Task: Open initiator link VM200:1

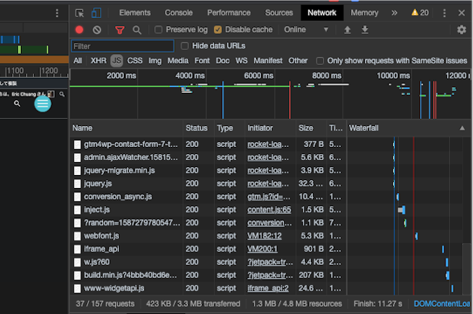Action: pyautogui.click(x=262, y=249)
